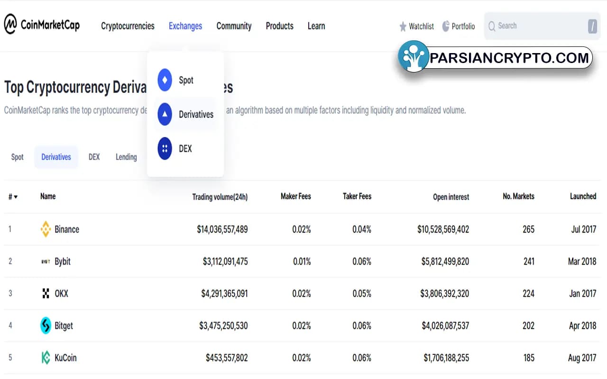The height and width of the screenshot is (379, 607).
Task: Click Binance volume $14,036,557,489
Action: point(222,229)
